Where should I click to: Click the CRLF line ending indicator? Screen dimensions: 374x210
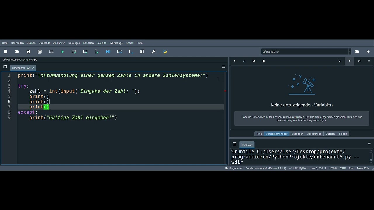[343, 168]
